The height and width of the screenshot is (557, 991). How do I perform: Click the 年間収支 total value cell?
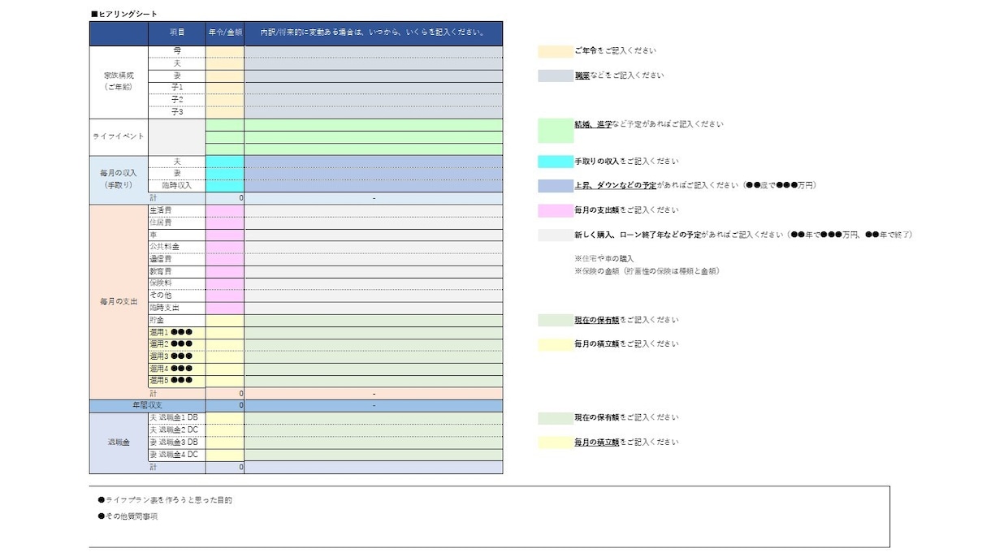click(x=225, y=405)
